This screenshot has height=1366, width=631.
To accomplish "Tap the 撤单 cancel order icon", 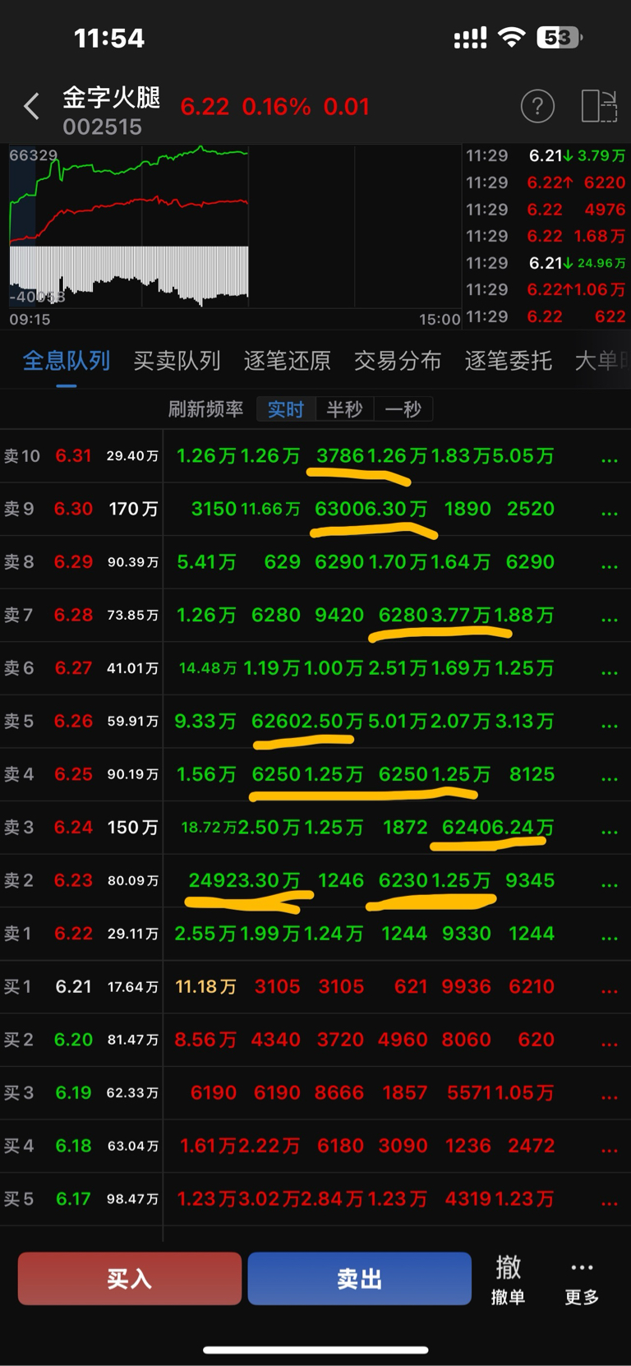I will tap(508, 1280).
